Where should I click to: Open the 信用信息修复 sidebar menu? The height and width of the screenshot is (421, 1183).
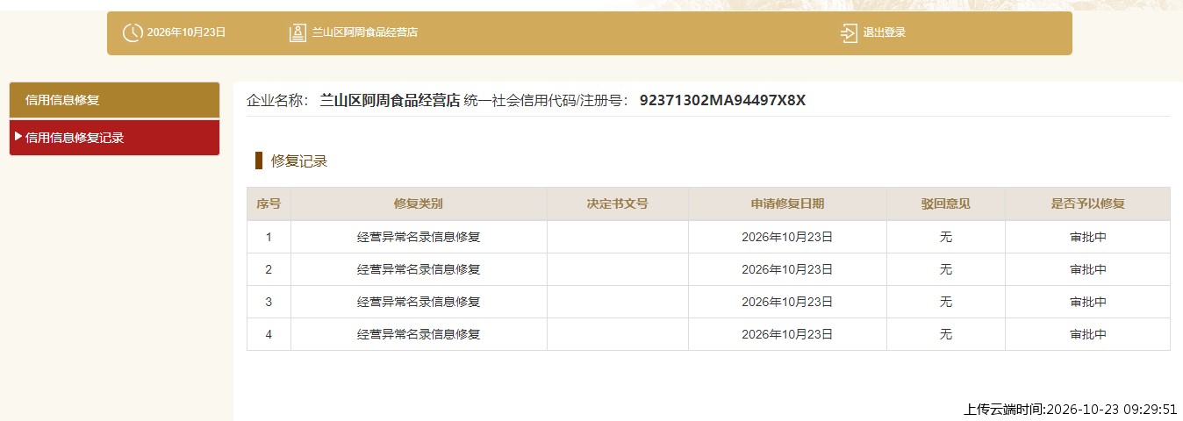(114, 100)
